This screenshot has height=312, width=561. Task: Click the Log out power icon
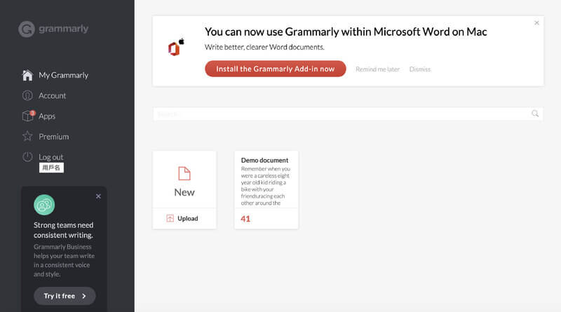[27, 157]
